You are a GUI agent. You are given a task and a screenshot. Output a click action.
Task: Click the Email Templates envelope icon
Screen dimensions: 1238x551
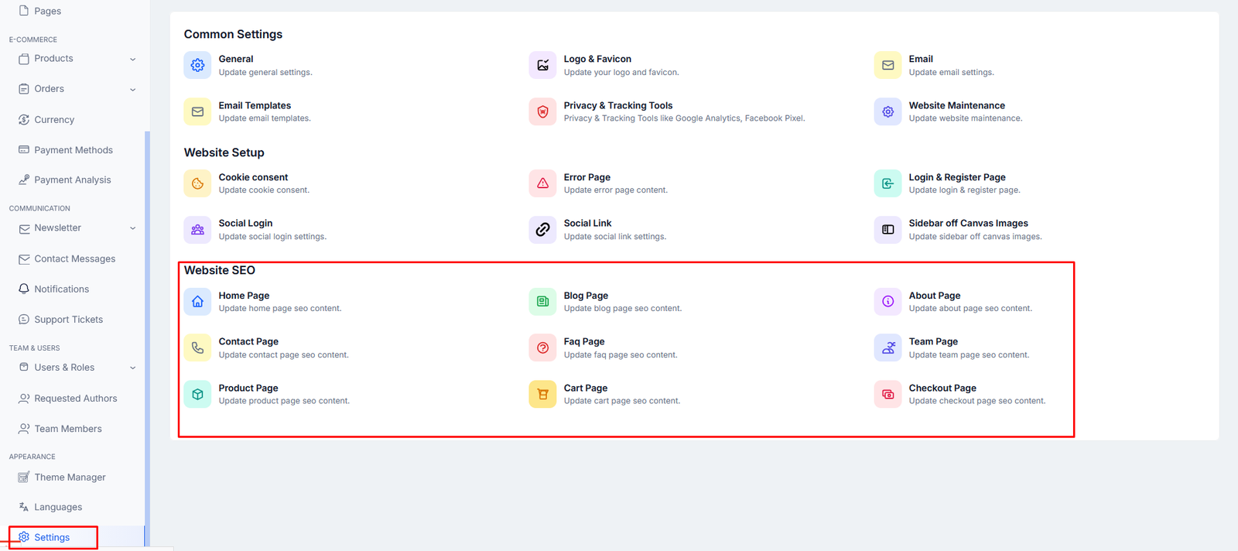(197, 111)
